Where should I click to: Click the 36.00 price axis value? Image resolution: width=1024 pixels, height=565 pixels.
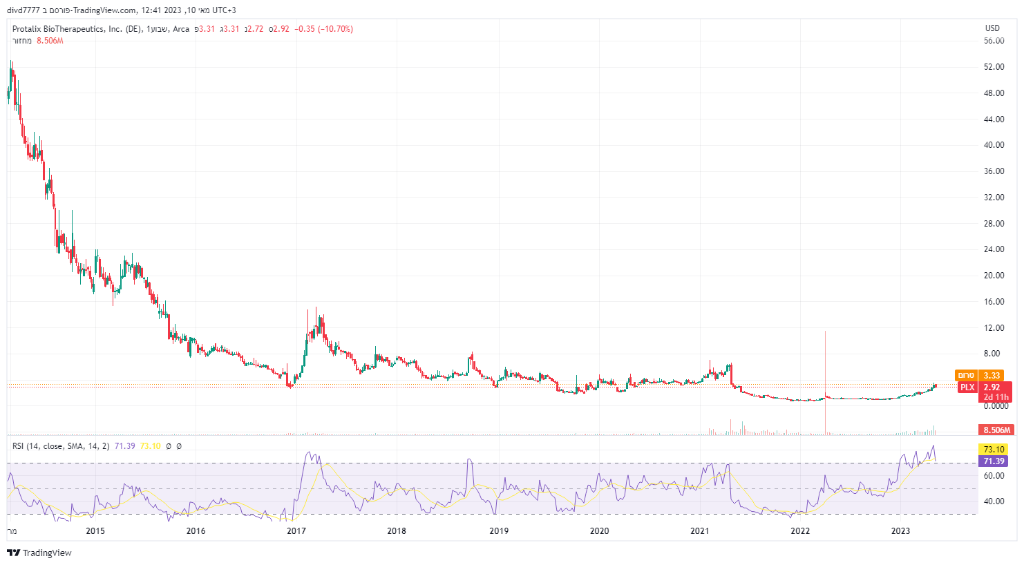(994, 171)
